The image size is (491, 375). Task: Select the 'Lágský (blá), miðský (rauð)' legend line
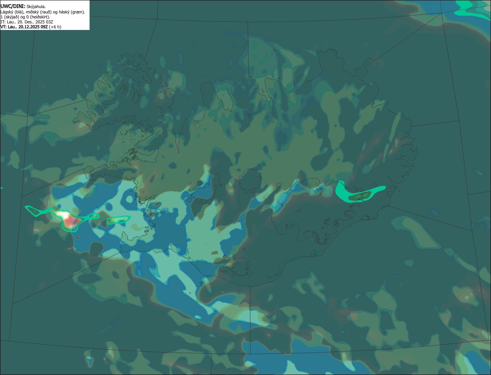pyautogui.click(x=43, y=12)
